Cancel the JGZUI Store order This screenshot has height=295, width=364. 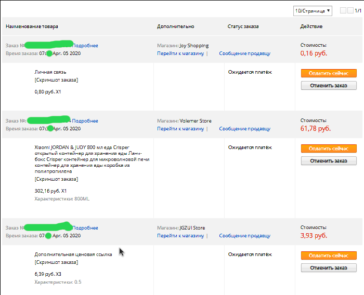[329, 268]
